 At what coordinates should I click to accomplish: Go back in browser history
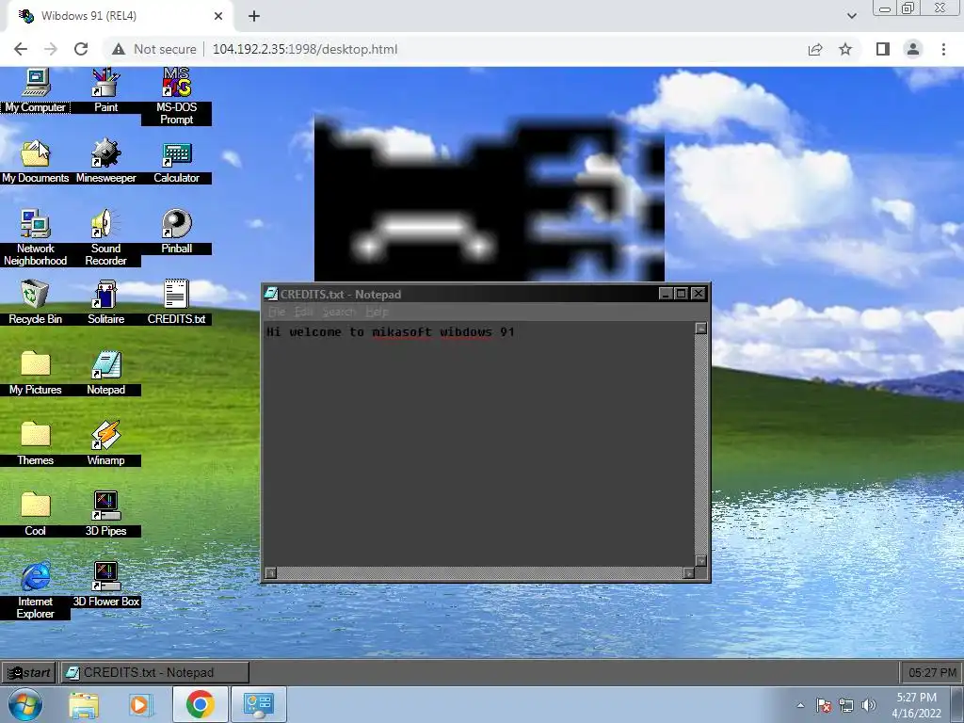(x=21, y=49)
